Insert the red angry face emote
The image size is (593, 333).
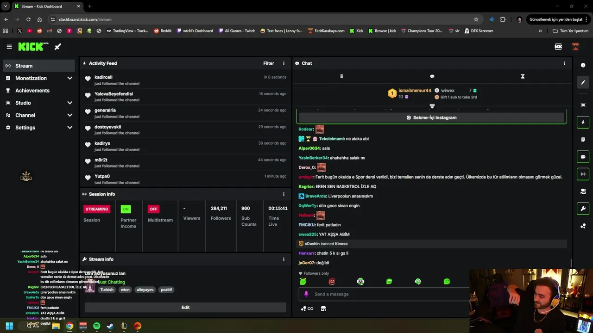pos(332,281)
